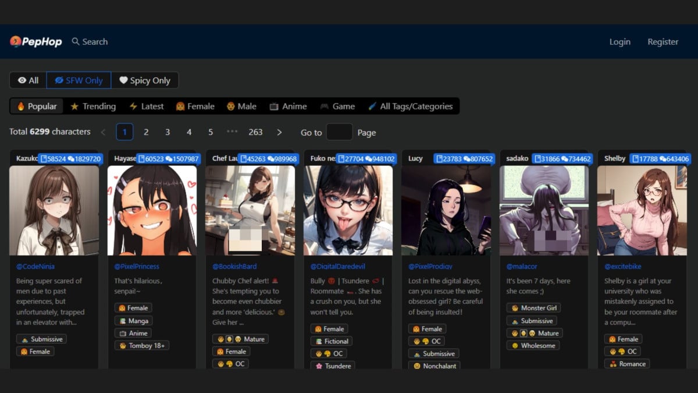Select the Latest lightning filter
Image resolution: width=698 pixels, height=393 pixels.
coord(147,106)
